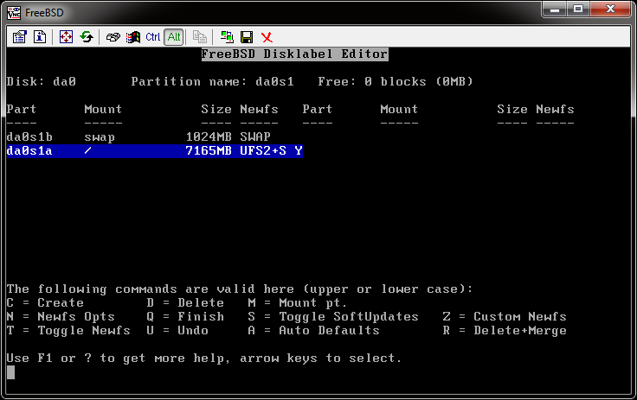Screen dimensions: 637x400
Task: Minimize the FreeBSD VNC window
Action: click(x=555, y=10)
